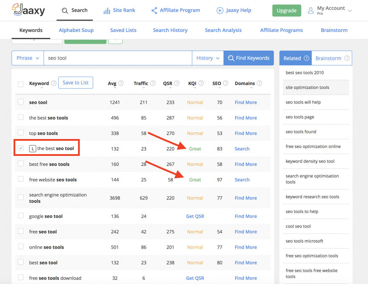Click the Jaaxy Help play icon
This screenshot has height=284, width=368.
220,10
